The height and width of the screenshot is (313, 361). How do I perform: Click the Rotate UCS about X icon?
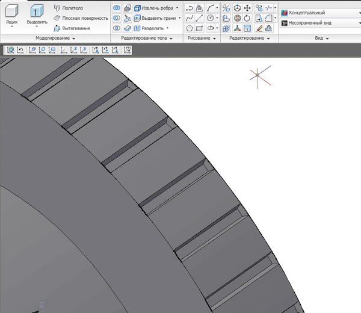(x=95, y=50)
